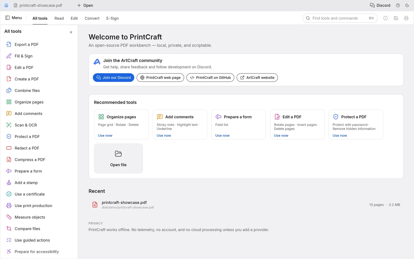Click the Export a PDF icon
The image size is (414, 259).
click(9, 44)
